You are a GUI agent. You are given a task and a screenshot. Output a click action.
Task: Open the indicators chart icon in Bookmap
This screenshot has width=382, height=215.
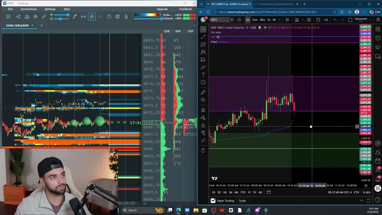click(x=27, y=17)
